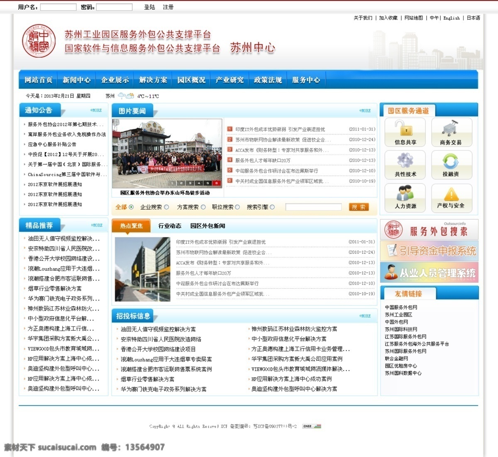Open 新闻中心 navigation item

[x=76, y=80]
